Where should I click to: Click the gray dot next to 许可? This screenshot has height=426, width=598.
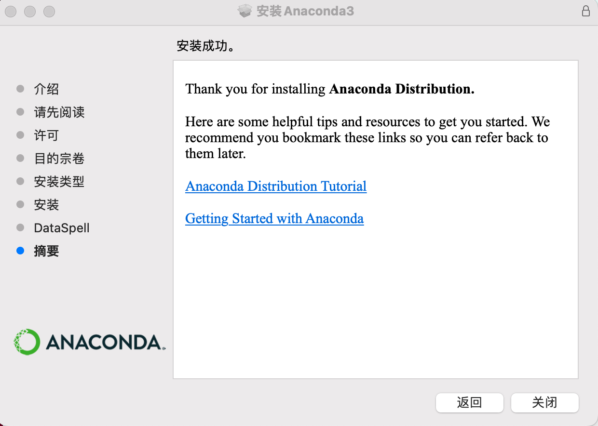(20, 135)
